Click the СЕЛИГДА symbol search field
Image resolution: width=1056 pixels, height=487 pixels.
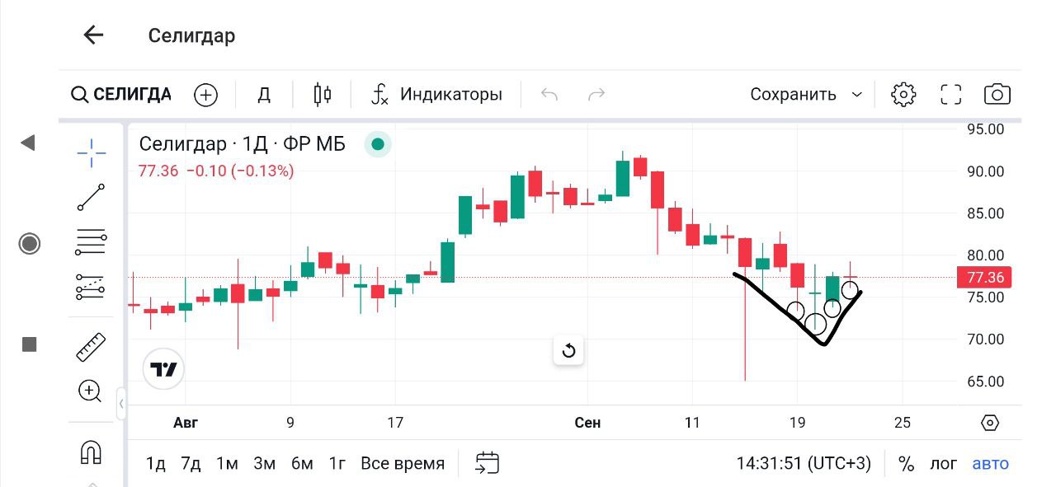pos(122,95)
